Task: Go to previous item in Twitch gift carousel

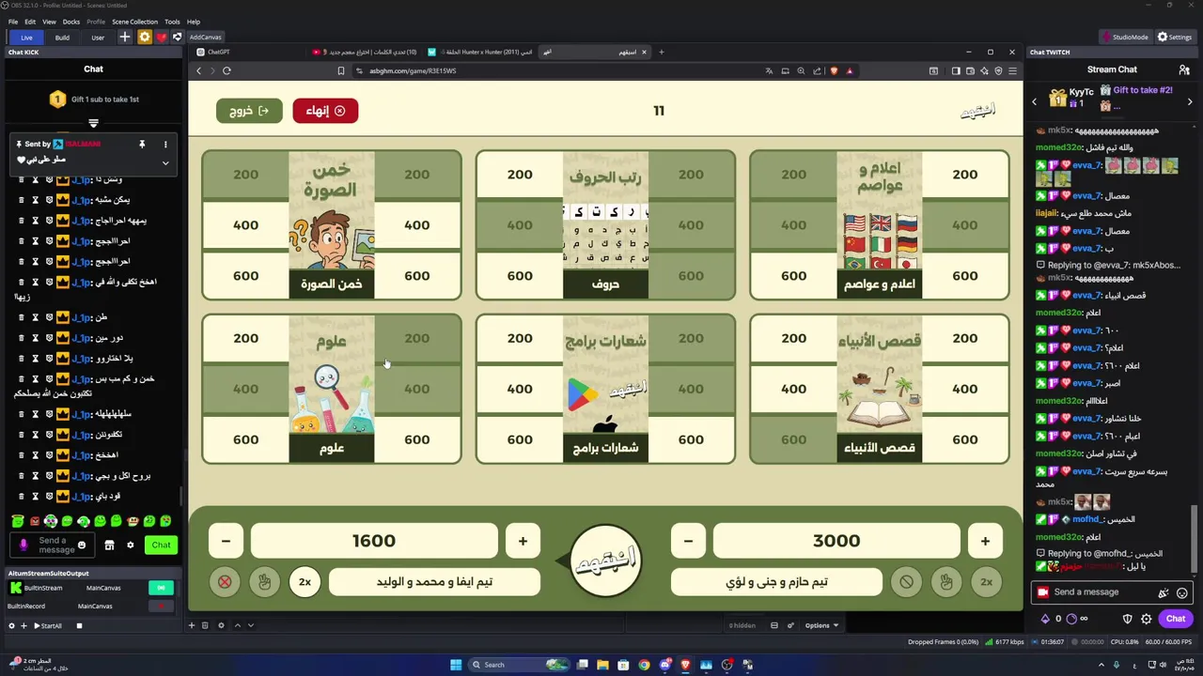Action: pyautogui.click(x=1035, y=101)
